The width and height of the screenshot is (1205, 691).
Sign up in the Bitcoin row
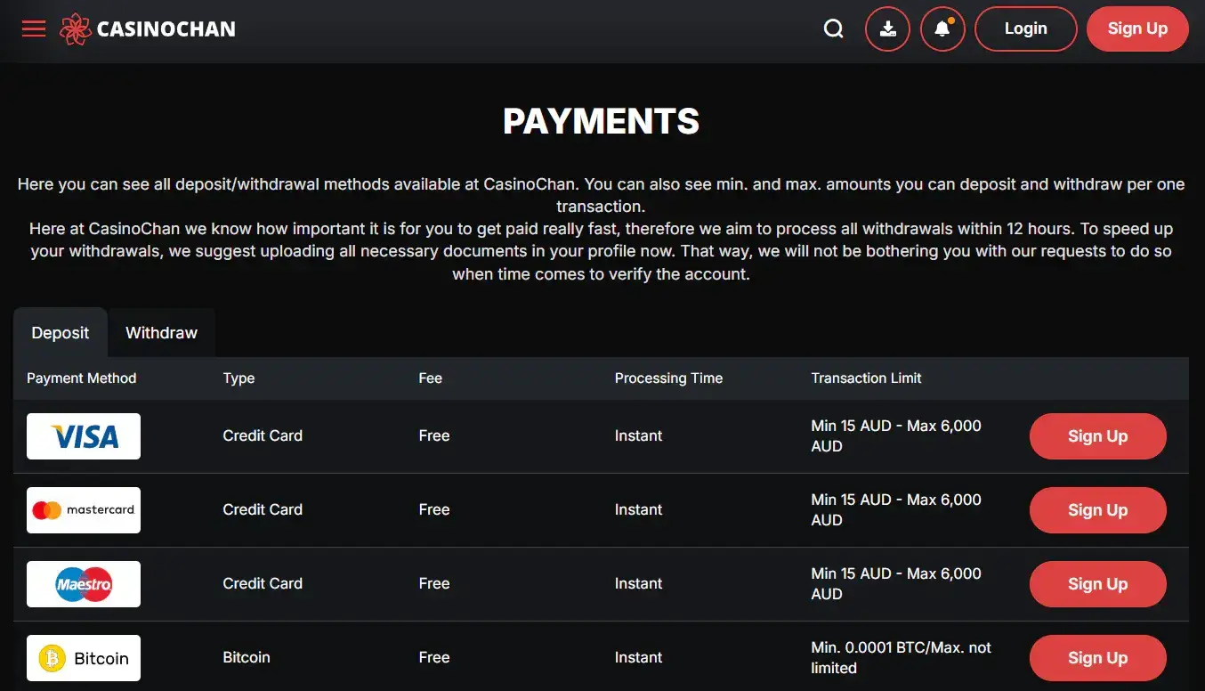pos(1098,658)
